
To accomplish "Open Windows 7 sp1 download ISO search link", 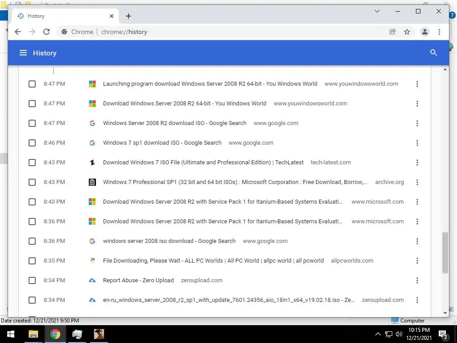I will [x=162, y=142].
